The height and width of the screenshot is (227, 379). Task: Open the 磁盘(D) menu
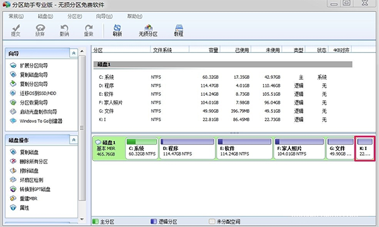45,16
